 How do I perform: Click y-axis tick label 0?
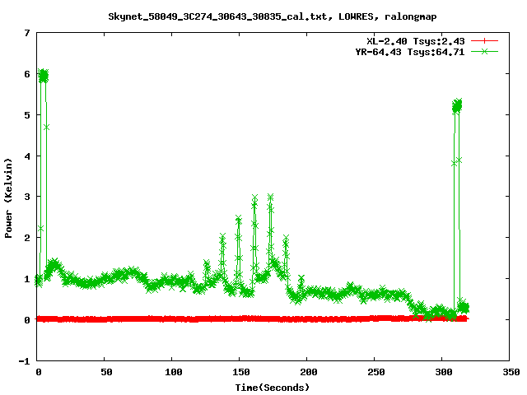coord(27,320)
